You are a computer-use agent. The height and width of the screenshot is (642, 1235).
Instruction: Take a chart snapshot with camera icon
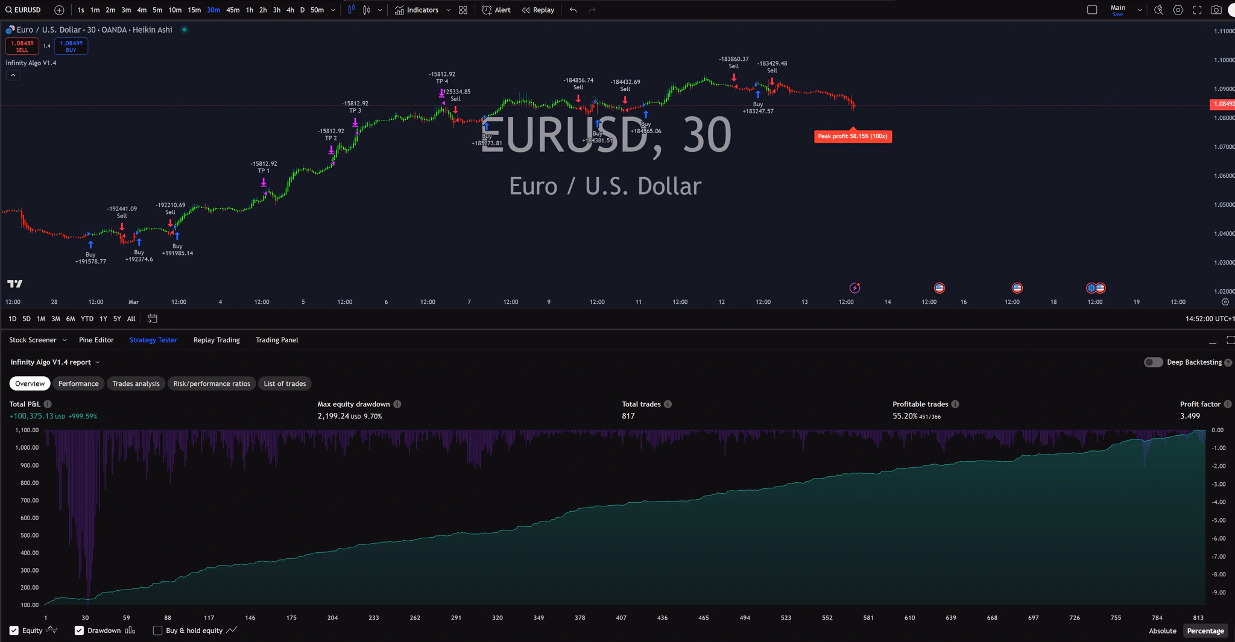(x=1216, y=10)
